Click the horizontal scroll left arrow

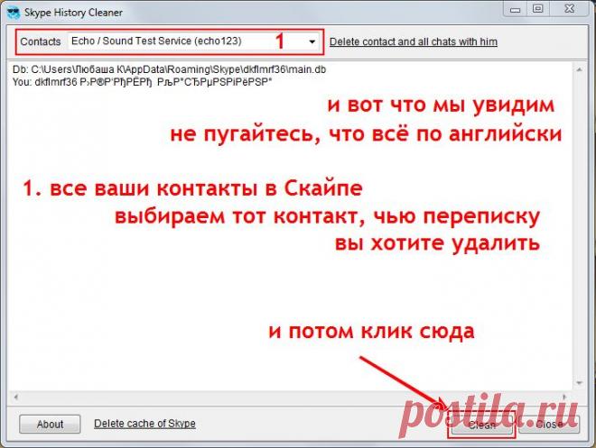point(15,397)
